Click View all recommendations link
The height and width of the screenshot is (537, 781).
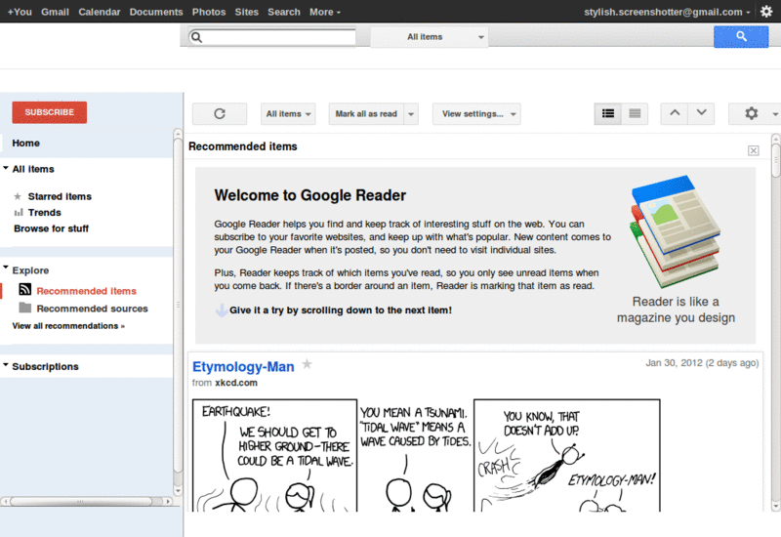coord(68,326)
